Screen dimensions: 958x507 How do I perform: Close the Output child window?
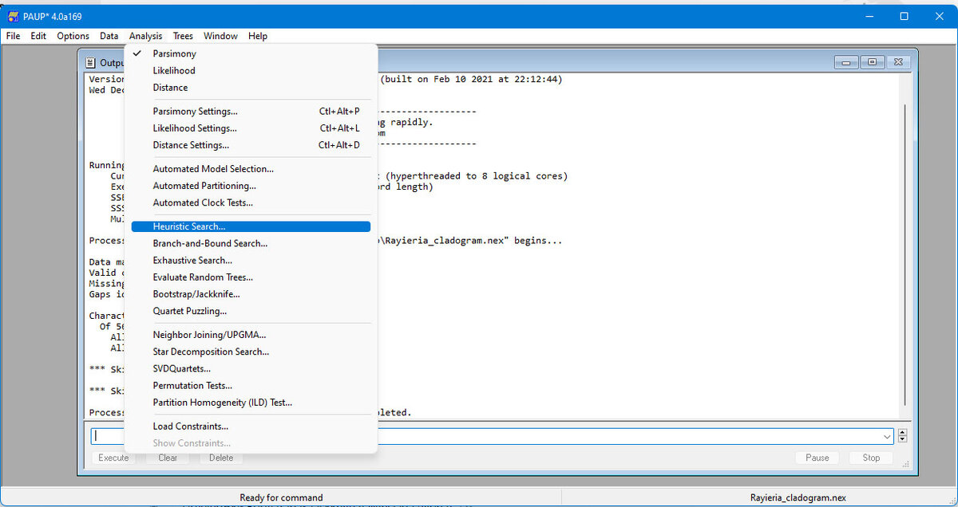point(898,62)
